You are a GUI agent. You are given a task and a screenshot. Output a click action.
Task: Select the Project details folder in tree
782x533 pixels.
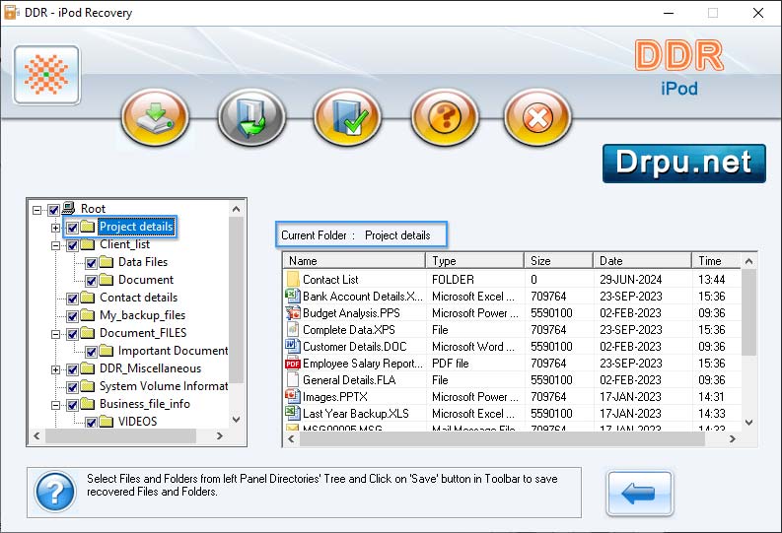pyautogui.click(x=136, y=227)
